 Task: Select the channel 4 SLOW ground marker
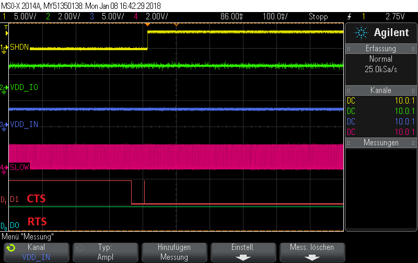pyautogui.click(x=4, y=169)
